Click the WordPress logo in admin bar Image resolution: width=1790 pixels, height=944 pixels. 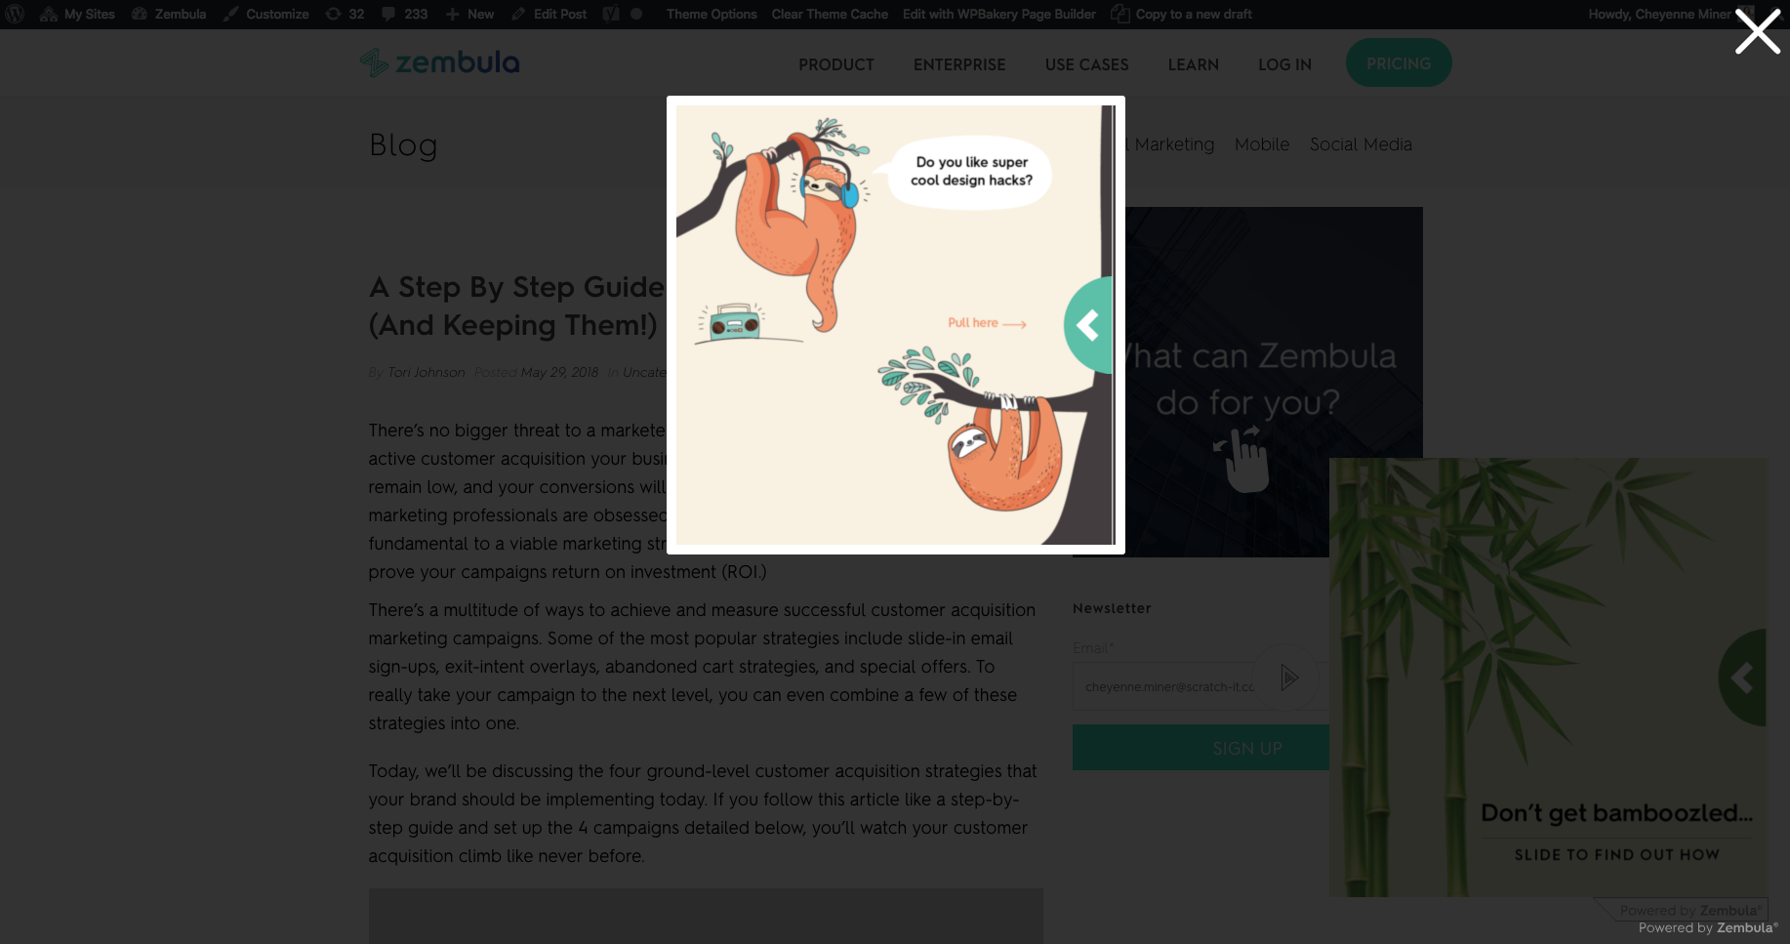pyautogui.click(x=15, y=14)
